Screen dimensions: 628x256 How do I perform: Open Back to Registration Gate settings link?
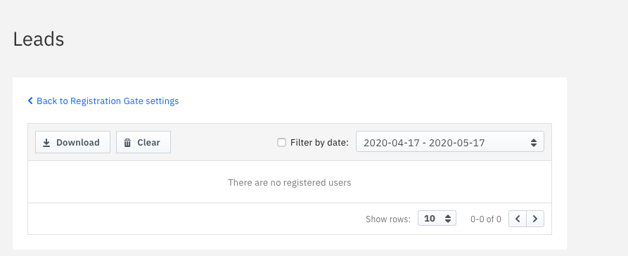103,101
